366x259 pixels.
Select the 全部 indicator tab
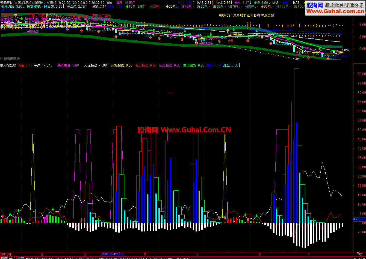21,258
